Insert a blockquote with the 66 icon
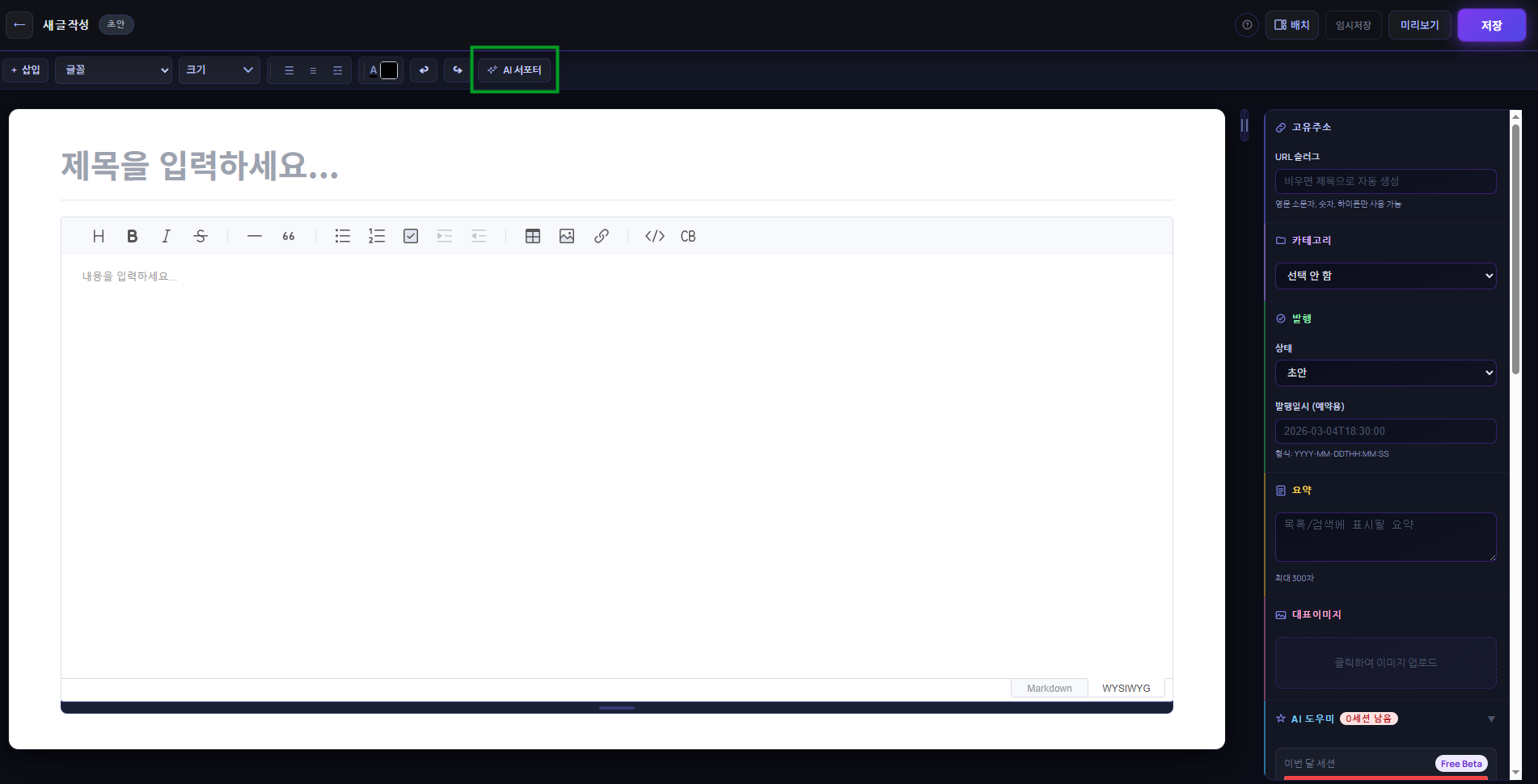 (x=288, y=236)
